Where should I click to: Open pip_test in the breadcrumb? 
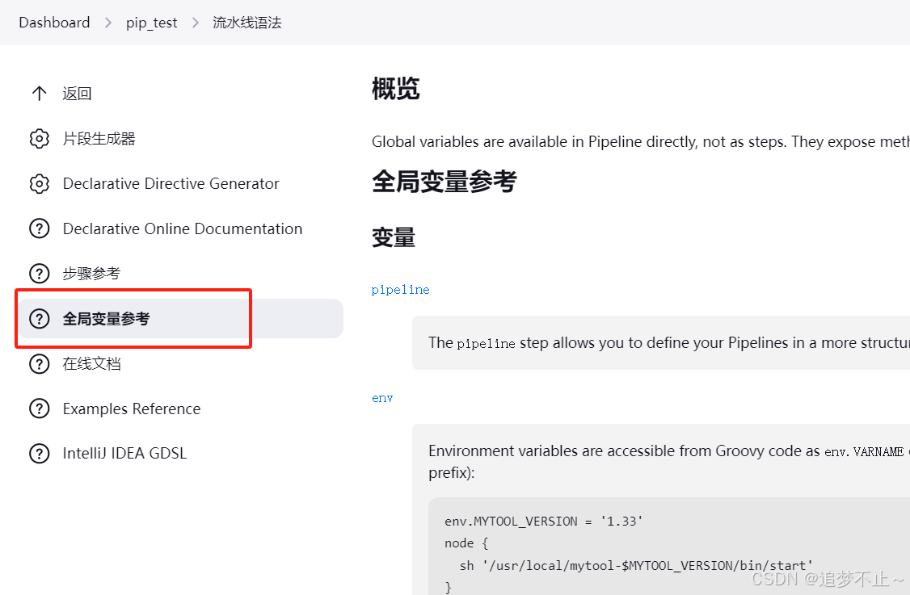click(151, 23)
